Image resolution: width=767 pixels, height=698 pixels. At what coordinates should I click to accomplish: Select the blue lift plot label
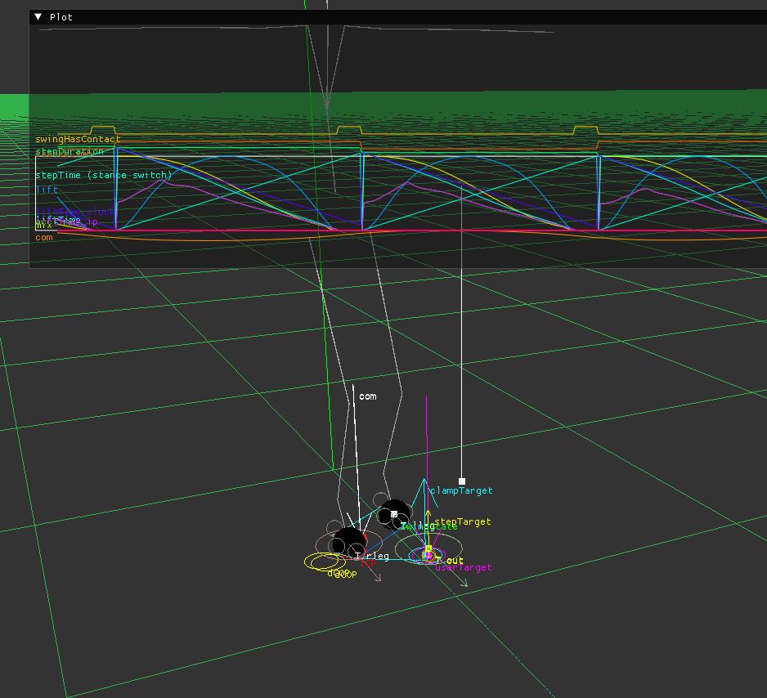click(47, 190)
